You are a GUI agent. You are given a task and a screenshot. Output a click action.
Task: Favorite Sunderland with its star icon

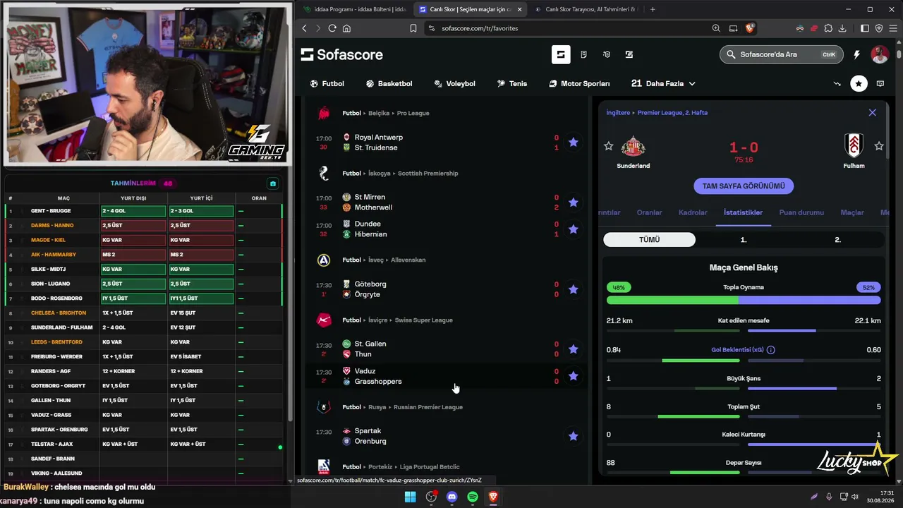click(x=609, y=146)
